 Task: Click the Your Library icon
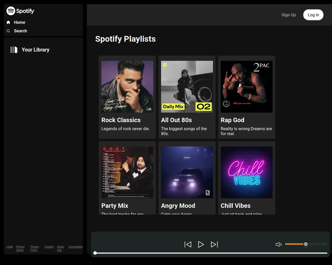(14, 50)
